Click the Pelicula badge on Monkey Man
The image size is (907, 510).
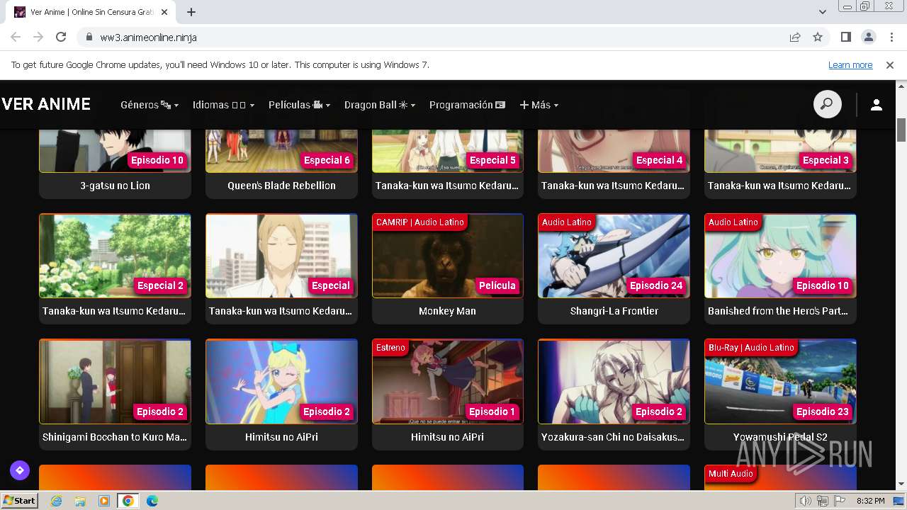497,285
